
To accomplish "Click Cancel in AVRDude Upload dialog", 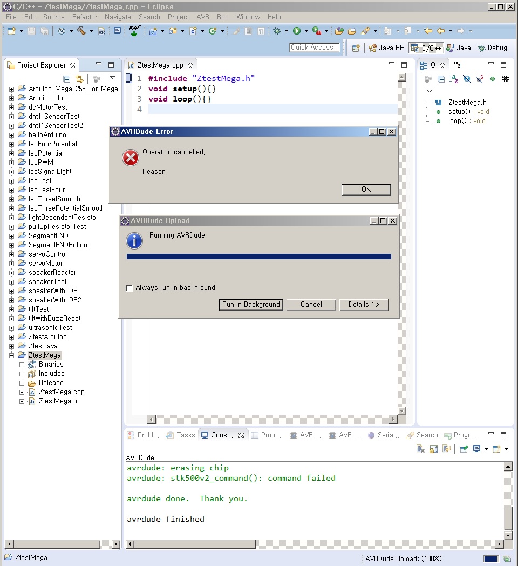I will click(311, 305).
